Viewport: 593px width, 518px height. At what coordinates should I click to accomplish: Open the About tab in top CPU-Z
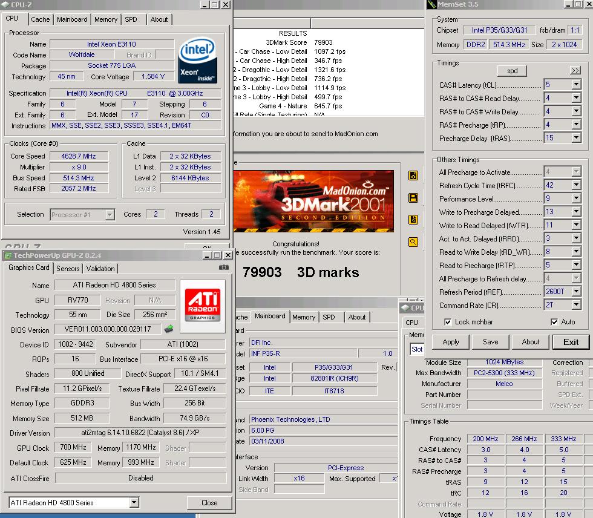pyautogui.click(x=159, y=19)
